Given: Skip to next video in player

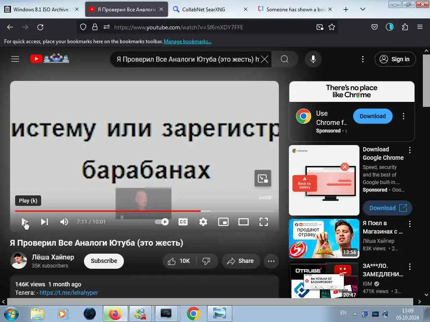Looking at the screenshot, I should (x=45, y=222).
